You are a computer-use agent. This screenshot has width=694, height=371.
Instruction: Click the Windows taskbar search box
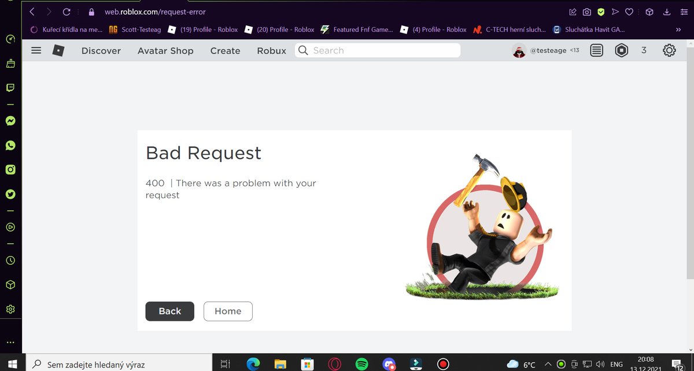click(120, 364)
